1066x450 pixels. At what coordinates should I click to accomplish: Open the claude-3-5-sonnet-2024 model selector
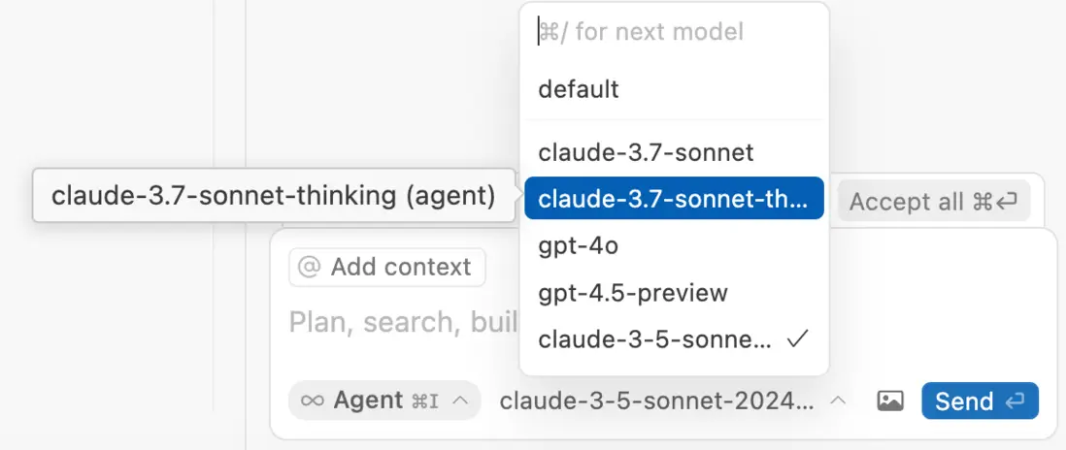656,402
